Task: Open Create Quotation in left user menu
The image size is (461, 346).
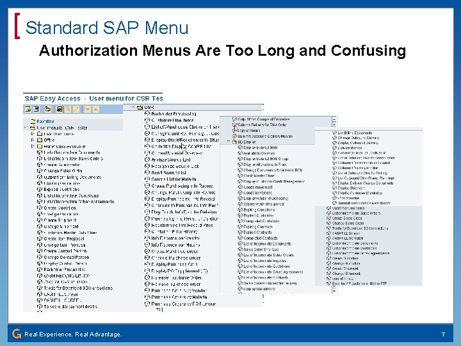Action: [x=60, y=208]
